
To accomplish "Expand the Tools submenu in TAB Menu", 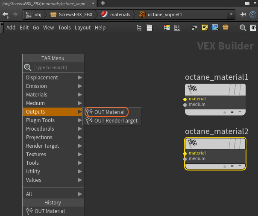I will pyautogui.click(x=53, y=163).
